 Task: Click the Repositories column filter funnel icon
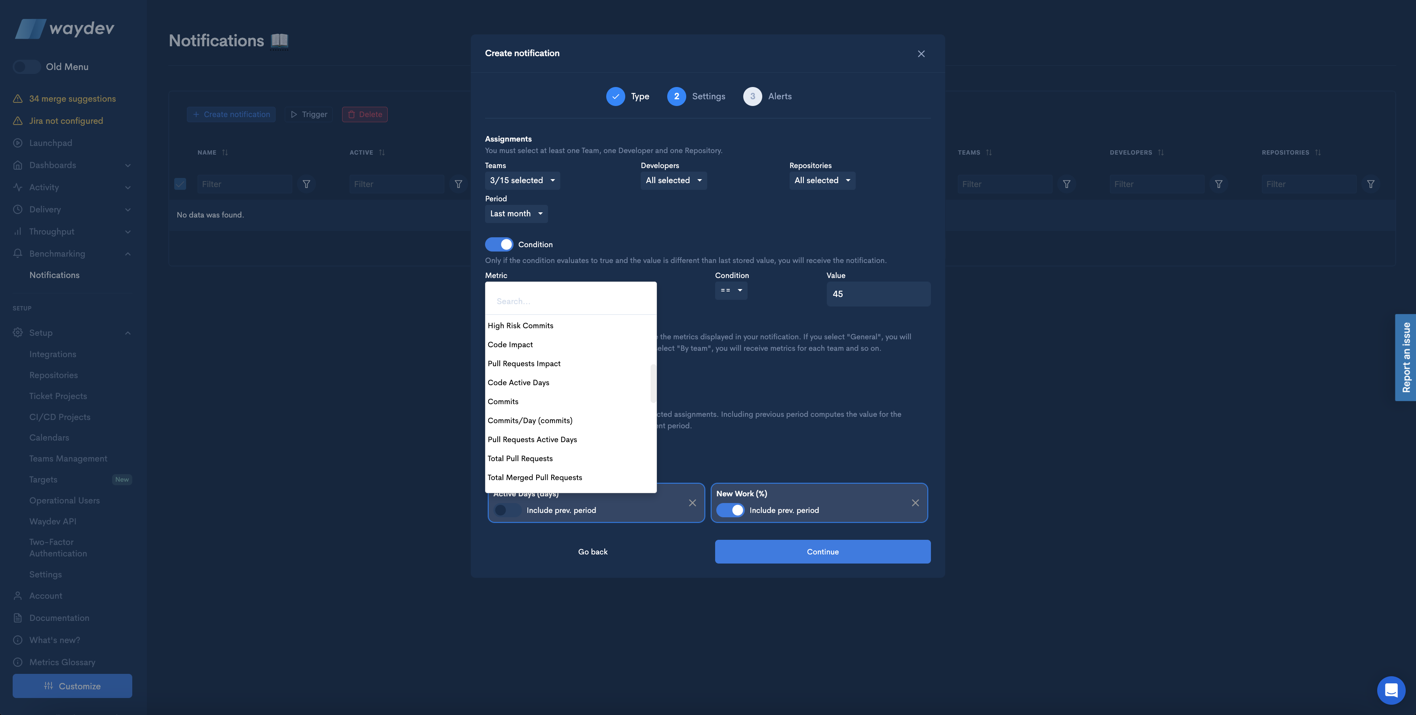(1370, 184)
